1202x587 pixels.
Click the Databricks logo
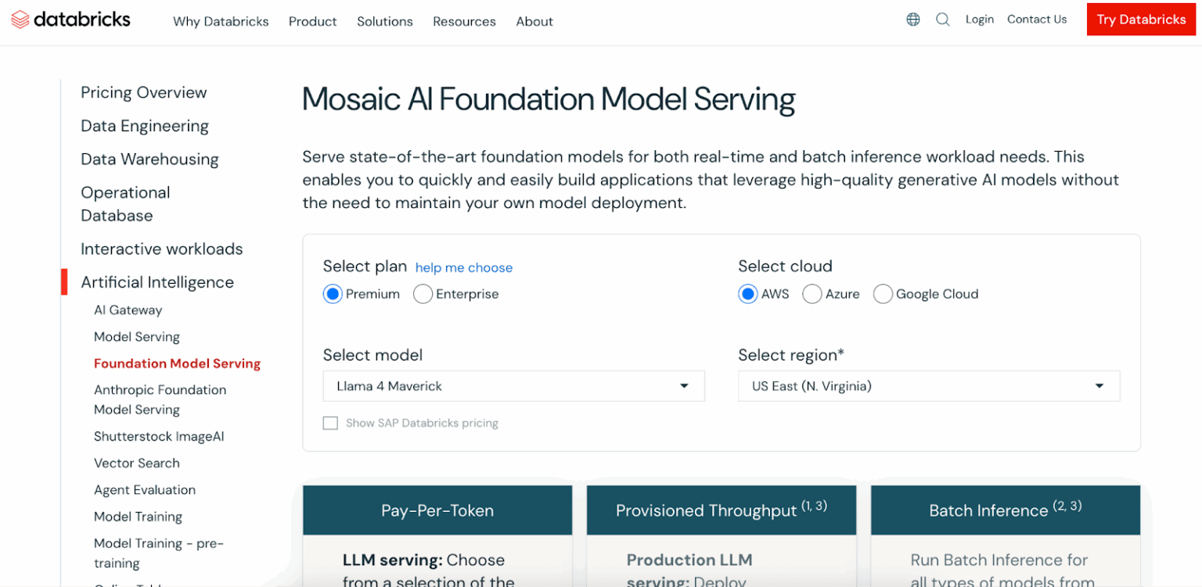[x=70, y=19]
